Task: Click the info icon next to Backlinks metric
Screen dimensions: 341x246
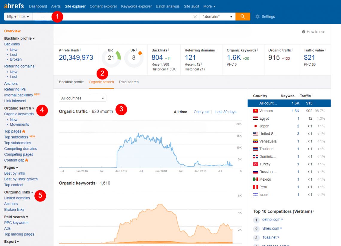Action: (x=169, y=50)
